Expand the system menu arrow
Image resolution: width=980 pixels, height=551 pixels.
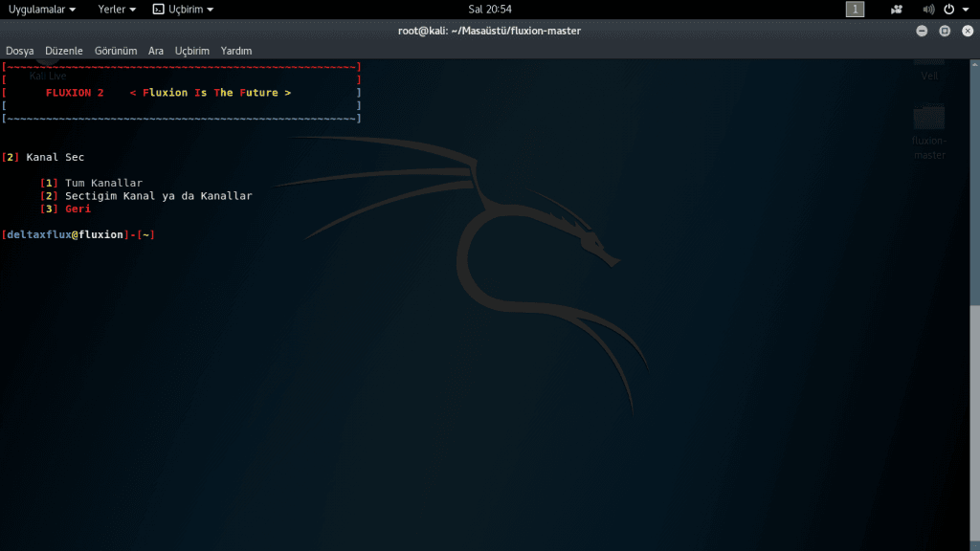tap(966, 10)
